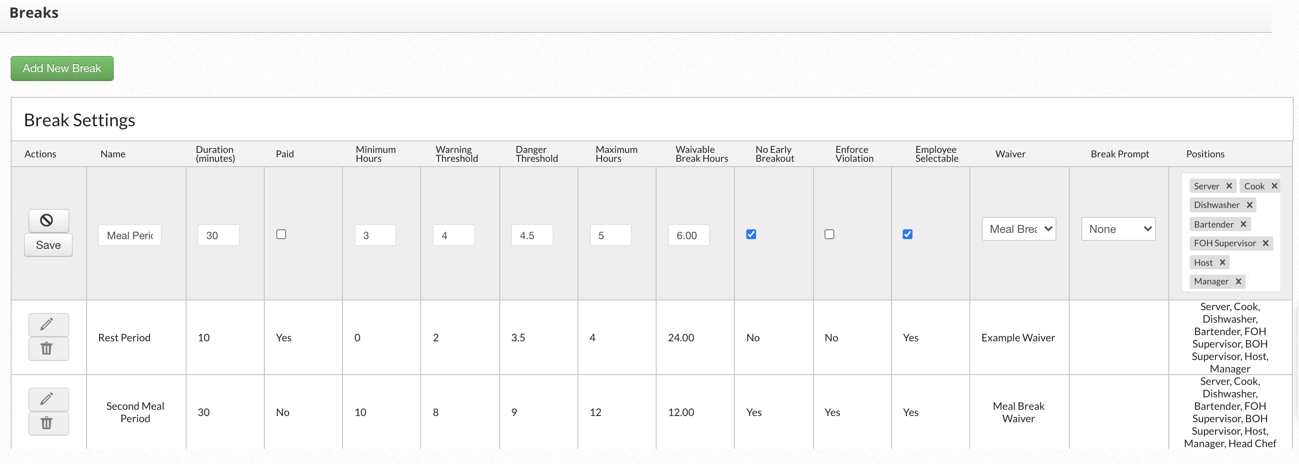Remove the Dishwasher position tag
Image resolution: width=1299 pixels, height=464 pixels.
(x=1249, y=205)
